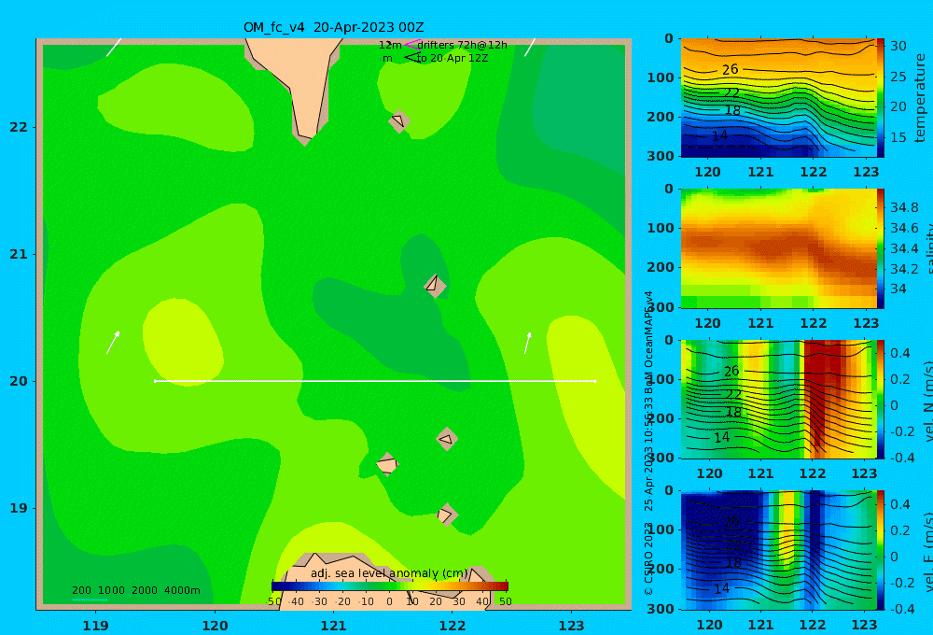
Task: Click the island near 121.4°E, 19.3°N
Action: tap(387, 465)
